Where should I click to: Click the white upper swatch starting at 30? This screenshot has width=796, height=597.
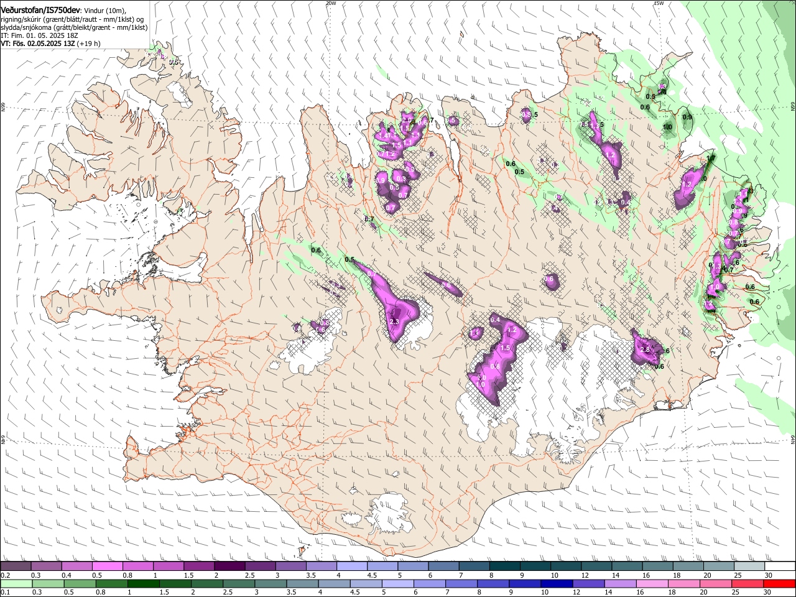[780, 567]
